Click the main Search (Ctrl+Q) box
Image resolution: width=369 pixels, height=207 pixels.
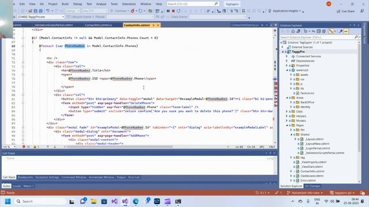193,4
